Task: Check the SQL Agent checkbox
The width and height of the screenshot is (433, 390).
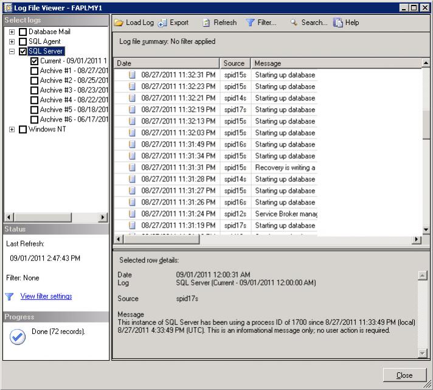Action: click(23, 41)
